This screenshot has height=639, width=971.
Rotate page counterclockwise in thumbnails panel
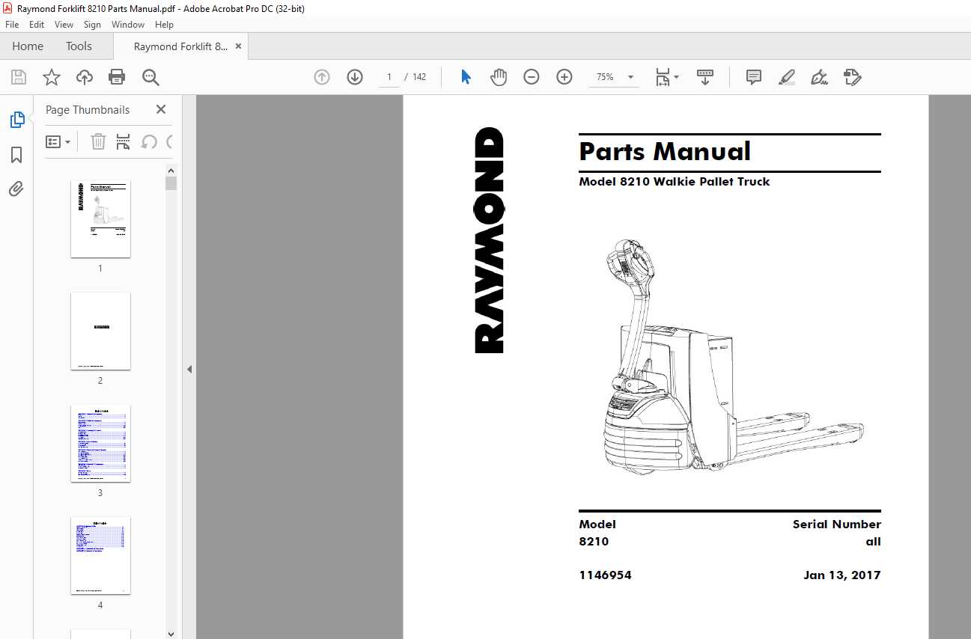pos(149,141)
